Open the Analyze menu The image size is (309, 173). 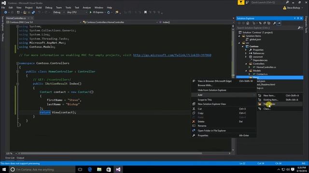coord(87,8)
